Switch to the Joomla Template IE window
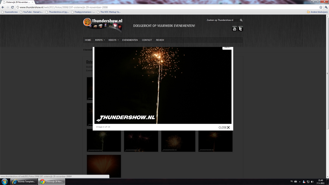 [x=24, y=182]
